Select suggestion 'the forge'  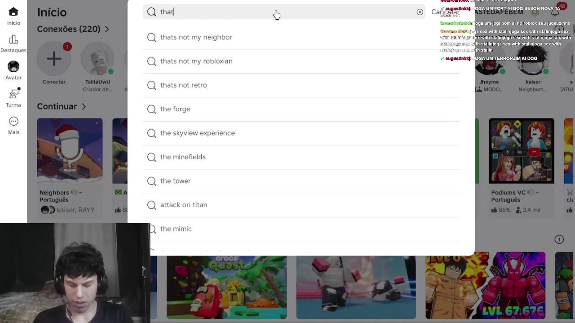(x=301, y=109)
